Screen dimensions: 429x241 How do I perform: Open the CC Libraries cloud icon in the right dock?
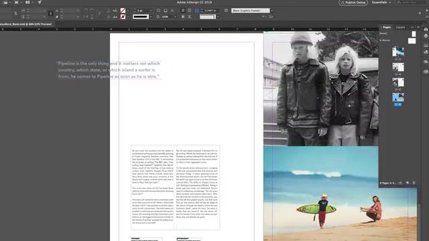click(426, 72)
